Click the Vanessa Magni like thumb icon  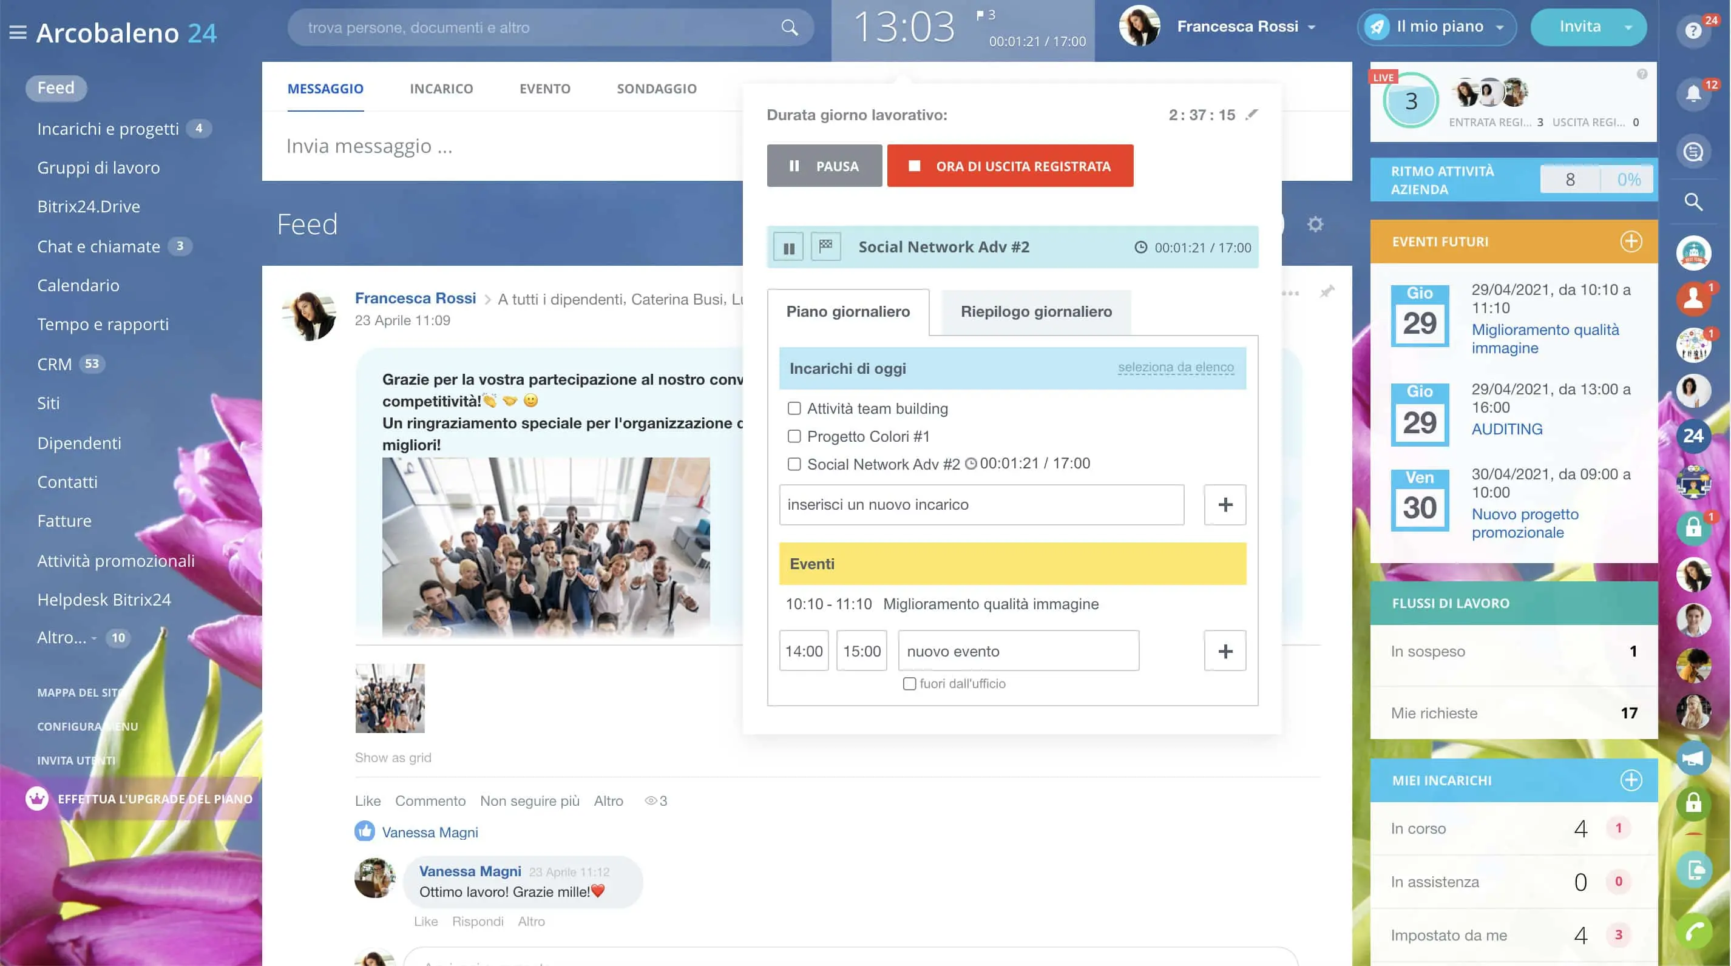[365, 831]
